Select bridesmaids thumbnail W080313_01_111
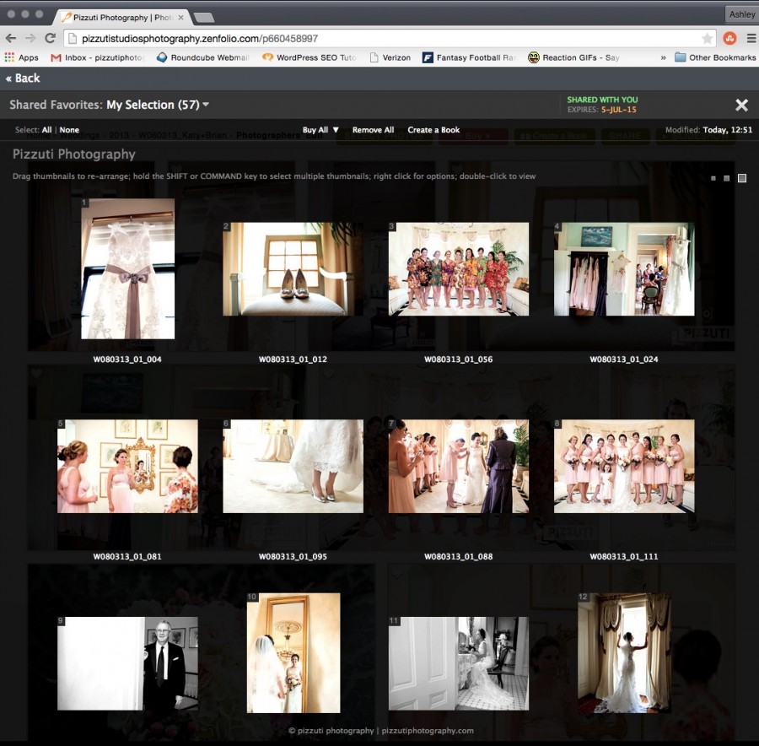Screen dimensions: 759x746 (624, 466)
